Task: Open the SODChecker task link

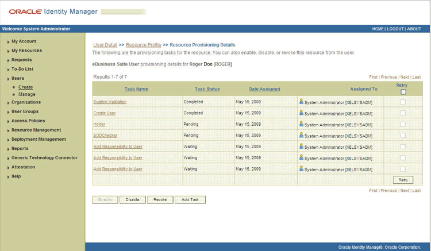Action: click(x=105, y=136)
